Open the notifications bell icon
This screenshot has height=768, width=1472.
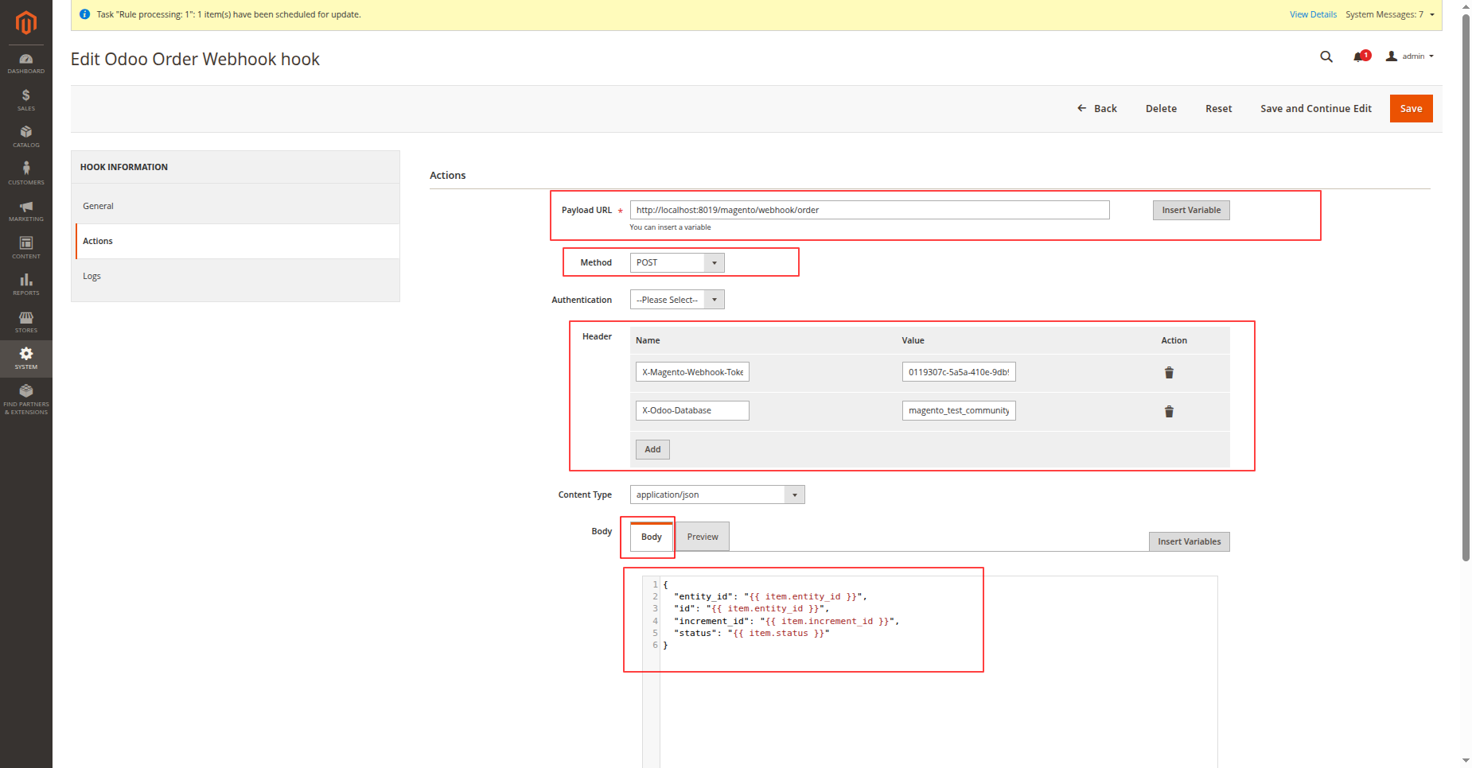[1361, 56]
